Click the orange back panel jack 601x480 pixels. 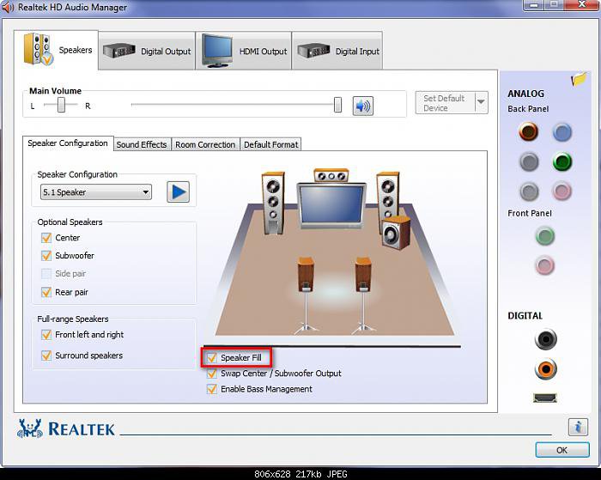click(529, 131)
